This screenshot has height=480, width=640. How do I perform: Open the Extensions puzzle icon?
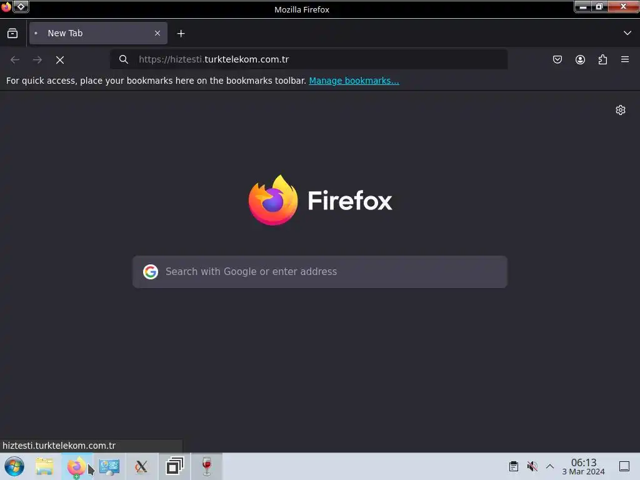coord(602,59)
